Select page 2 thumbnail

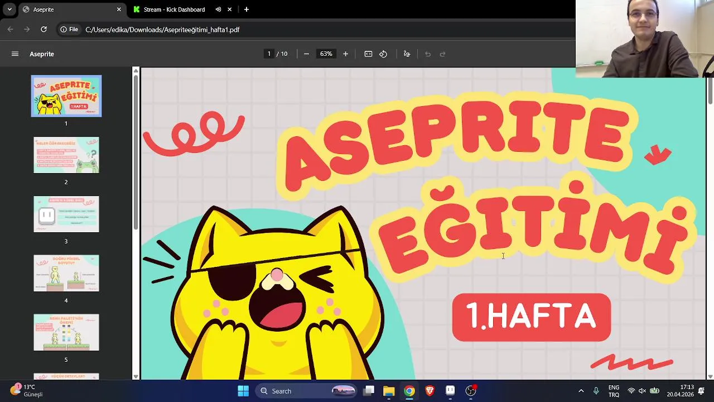click(66, 155)
